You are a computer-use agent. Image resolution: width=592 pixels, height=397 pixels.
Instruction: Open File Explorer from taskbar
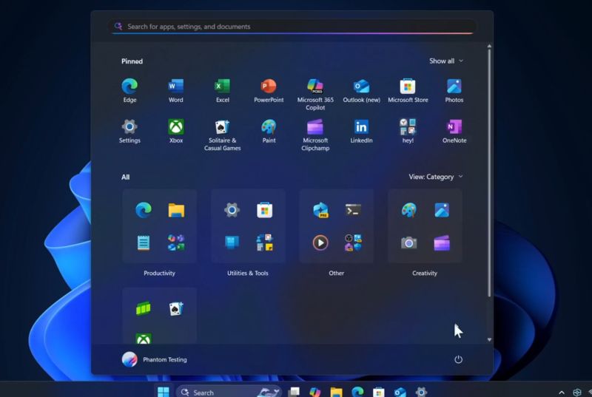[336, 392]
